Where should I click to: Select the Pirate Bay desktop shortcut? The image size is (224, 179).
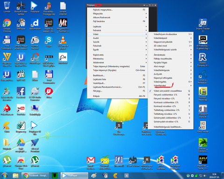tap(203, 42)
